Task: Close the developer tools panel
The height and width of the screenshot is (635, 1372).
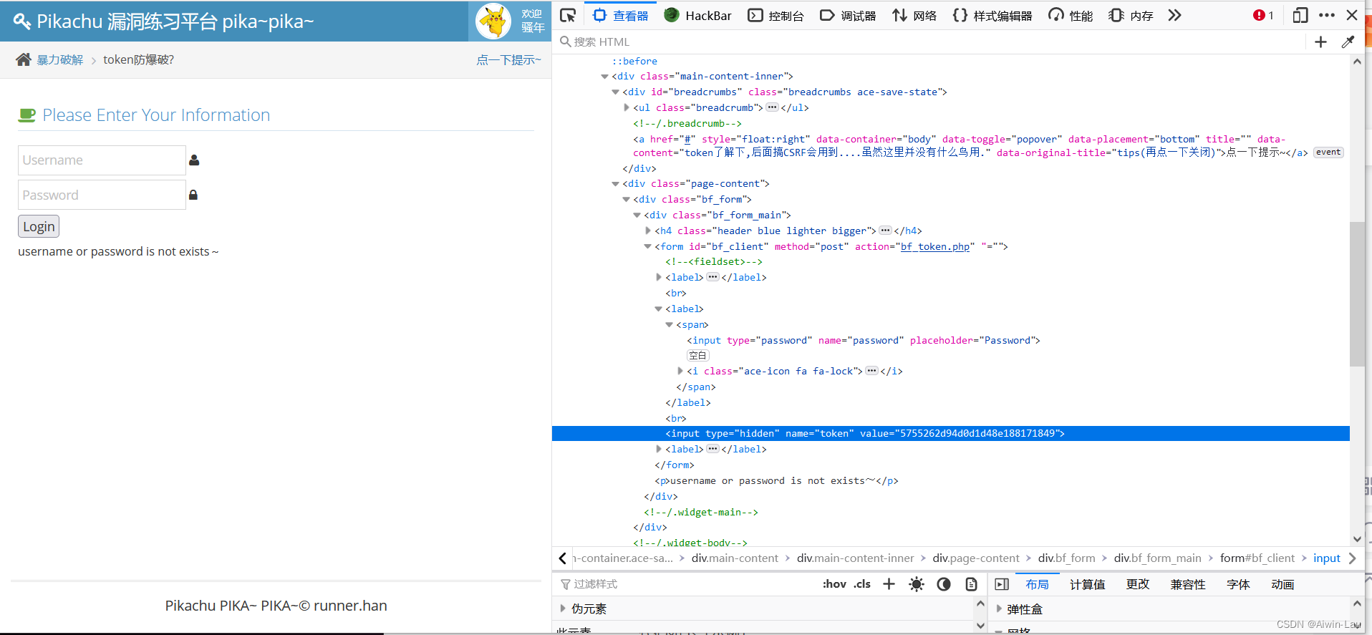Action: (1352, 15)
